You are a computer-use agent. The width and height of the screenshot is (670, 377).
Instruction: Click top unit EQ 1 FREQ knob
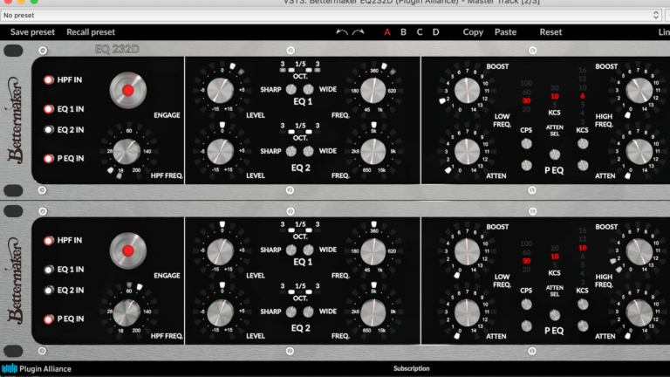coord(373,91)
